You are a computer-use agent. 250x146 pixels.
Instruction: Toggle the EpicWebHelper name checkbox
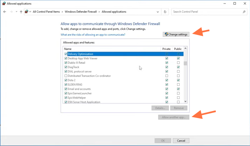tap(66, 97)
